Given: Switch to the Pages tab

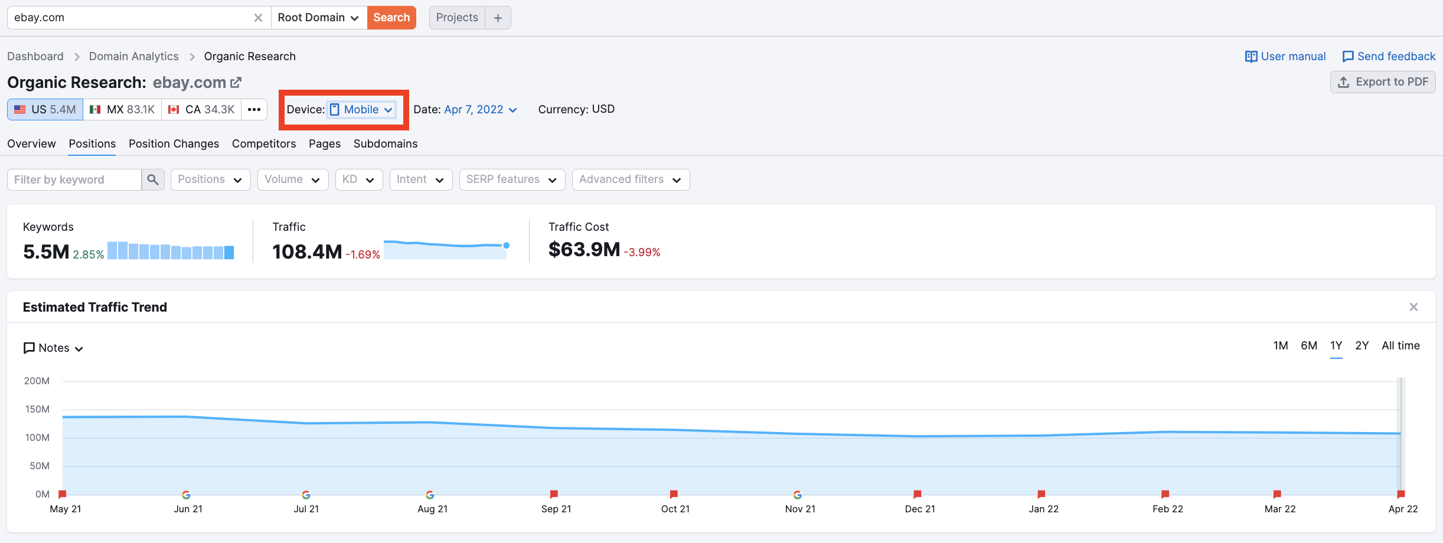Looking at the screenshot, I should 325,144.
